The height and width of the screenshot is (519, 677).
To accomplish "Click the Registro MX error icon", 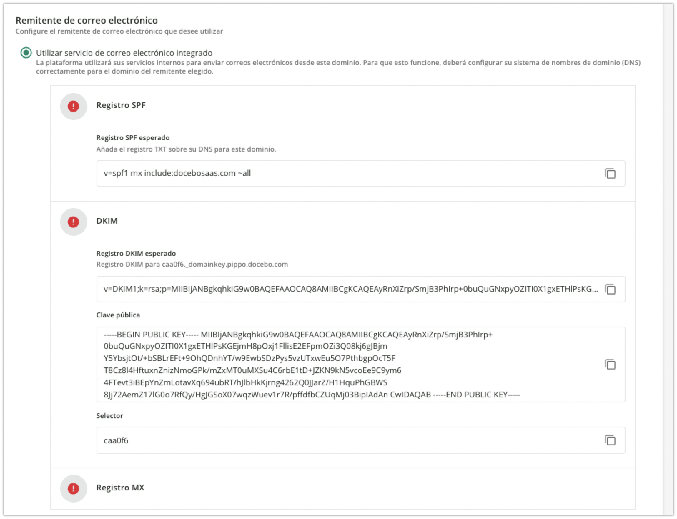I will [73, 488].
